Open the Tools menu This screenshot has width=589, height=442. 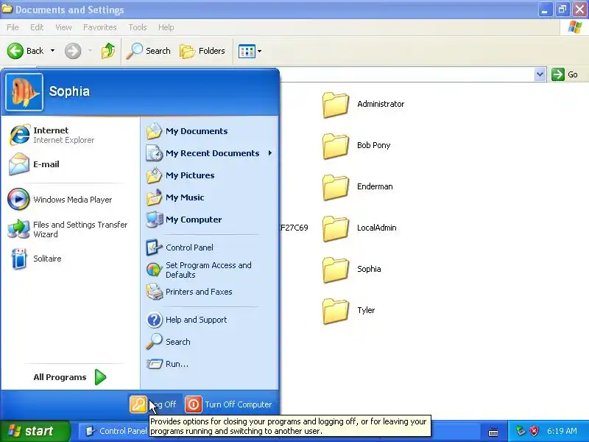pyautogui.click(x=138, y=27)
